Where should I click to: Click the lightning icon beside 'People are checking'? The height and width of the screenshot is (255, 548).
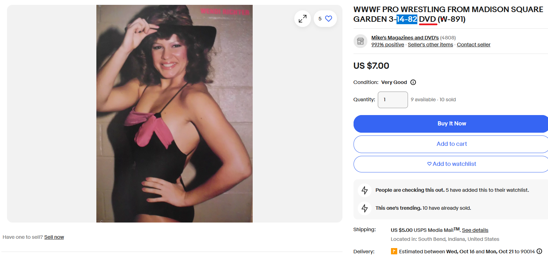coord(365,190)
